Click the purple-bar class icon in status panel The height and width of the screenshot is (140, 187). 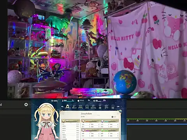tap(83, 130)
